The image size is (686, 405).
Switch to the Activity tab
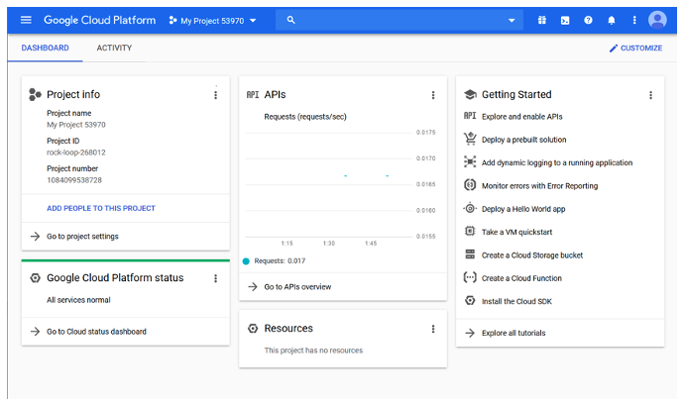coord(114,49)
